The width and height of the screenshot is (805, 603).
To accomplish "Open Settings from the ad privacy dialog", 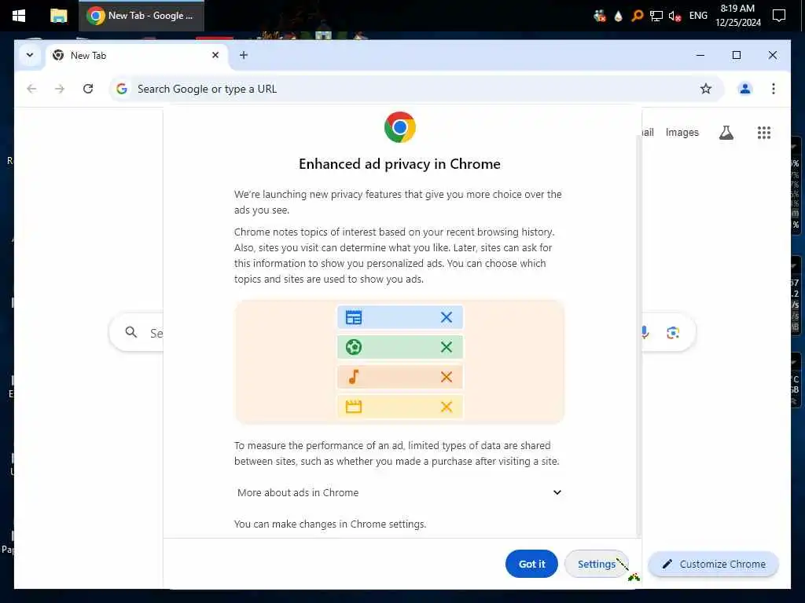I will coord(596,564).
